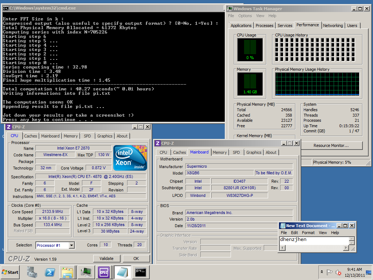Click Task Manager title bar icon
The width and height of the screenshot is (373, 280).
(230, 9)
